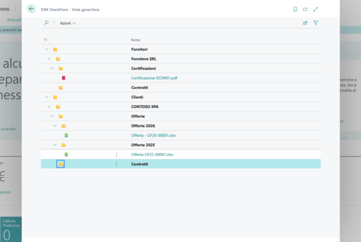
Task: Select the Offerte 2025 row name
Action: point(143,145)
